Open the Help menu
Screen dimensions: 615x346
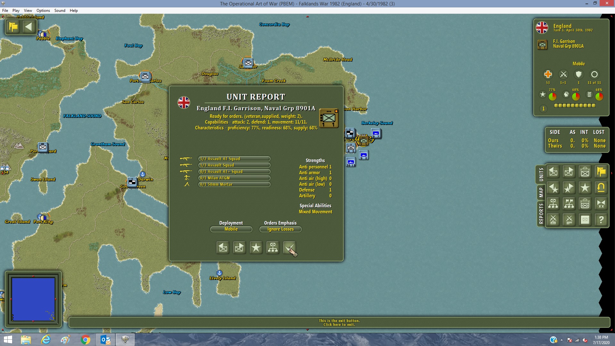pyautogui.click(x=74, y=11)
